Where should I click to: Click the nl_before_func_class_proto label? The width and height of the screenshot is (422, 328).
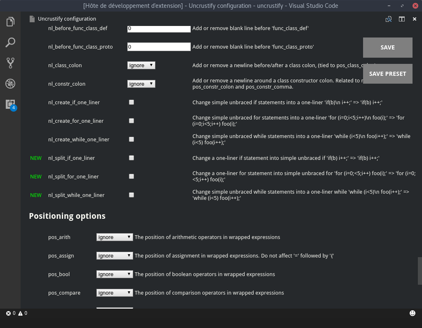tap(80, 47)
